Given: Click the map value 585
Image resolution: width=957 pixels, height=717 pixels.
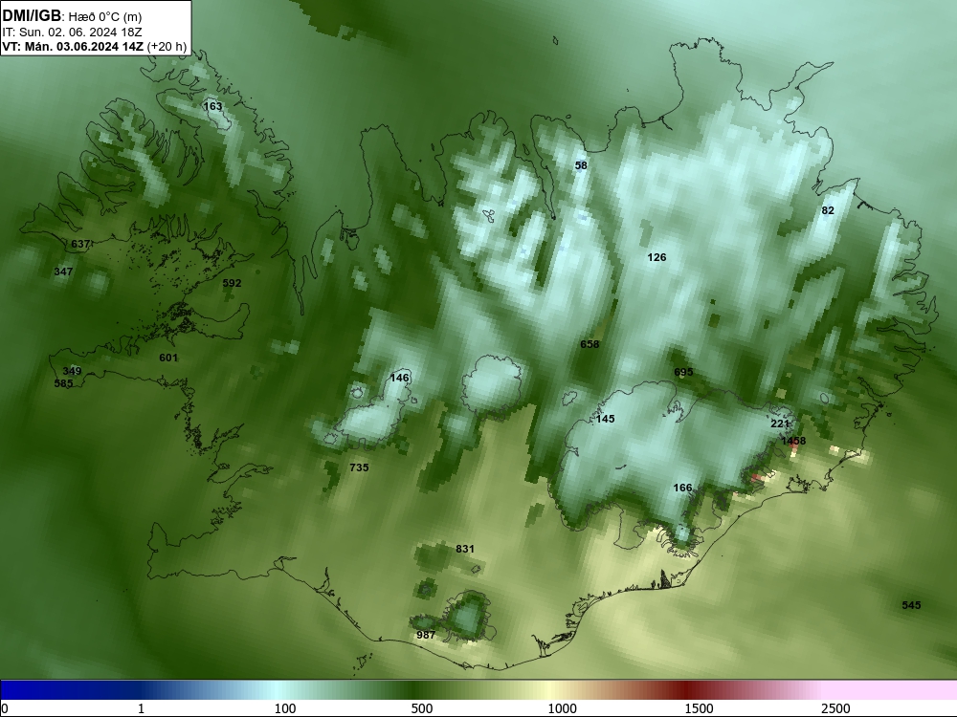Looking at the screenshot, I should coord(63,383).
